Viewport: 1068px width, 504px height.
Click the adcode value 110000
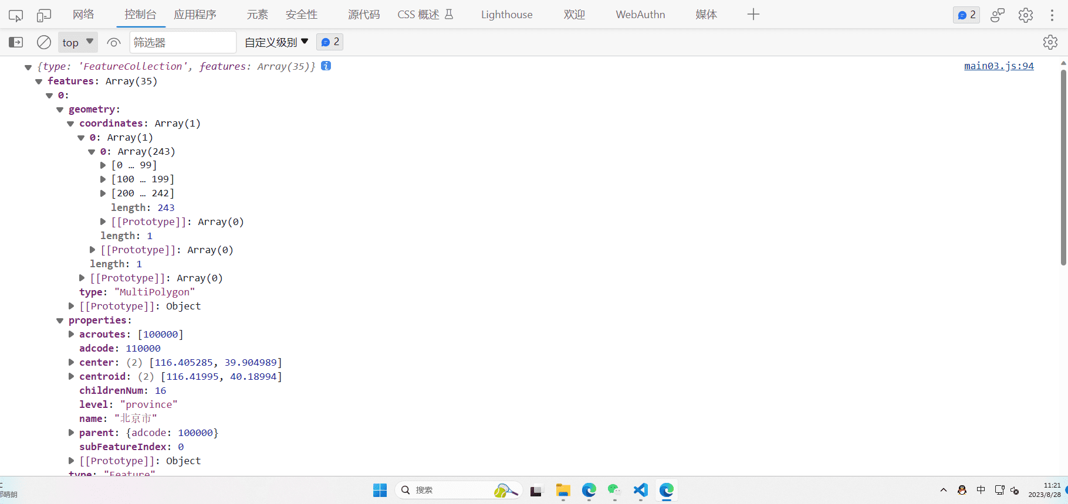pyautogui.click(x=143, y=348)
